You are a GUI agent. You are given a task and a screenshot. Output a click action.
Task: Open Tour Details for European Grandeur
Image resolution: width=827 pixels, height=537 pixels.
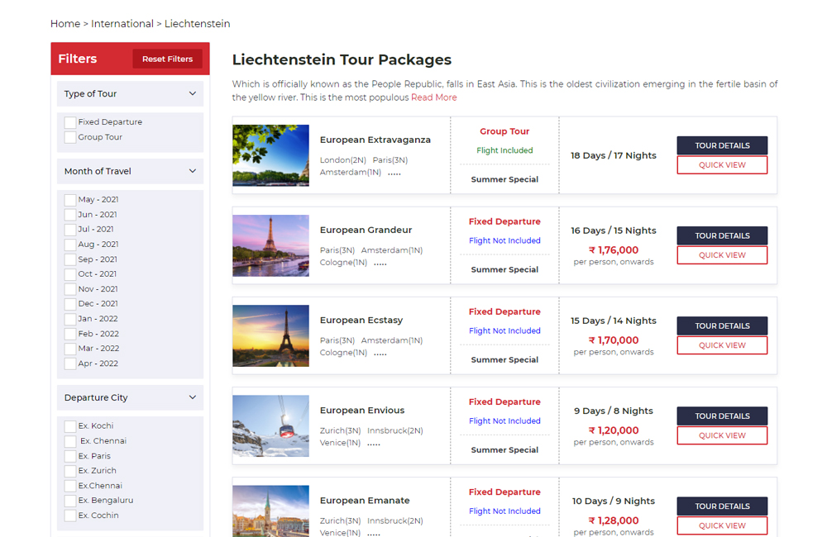(x=722, y=235)
